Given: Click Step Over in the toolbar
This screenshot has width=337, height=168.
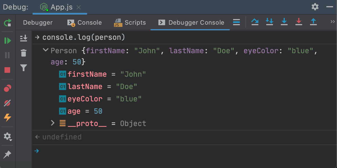Looking at the screenshot, I should [255, 22].
